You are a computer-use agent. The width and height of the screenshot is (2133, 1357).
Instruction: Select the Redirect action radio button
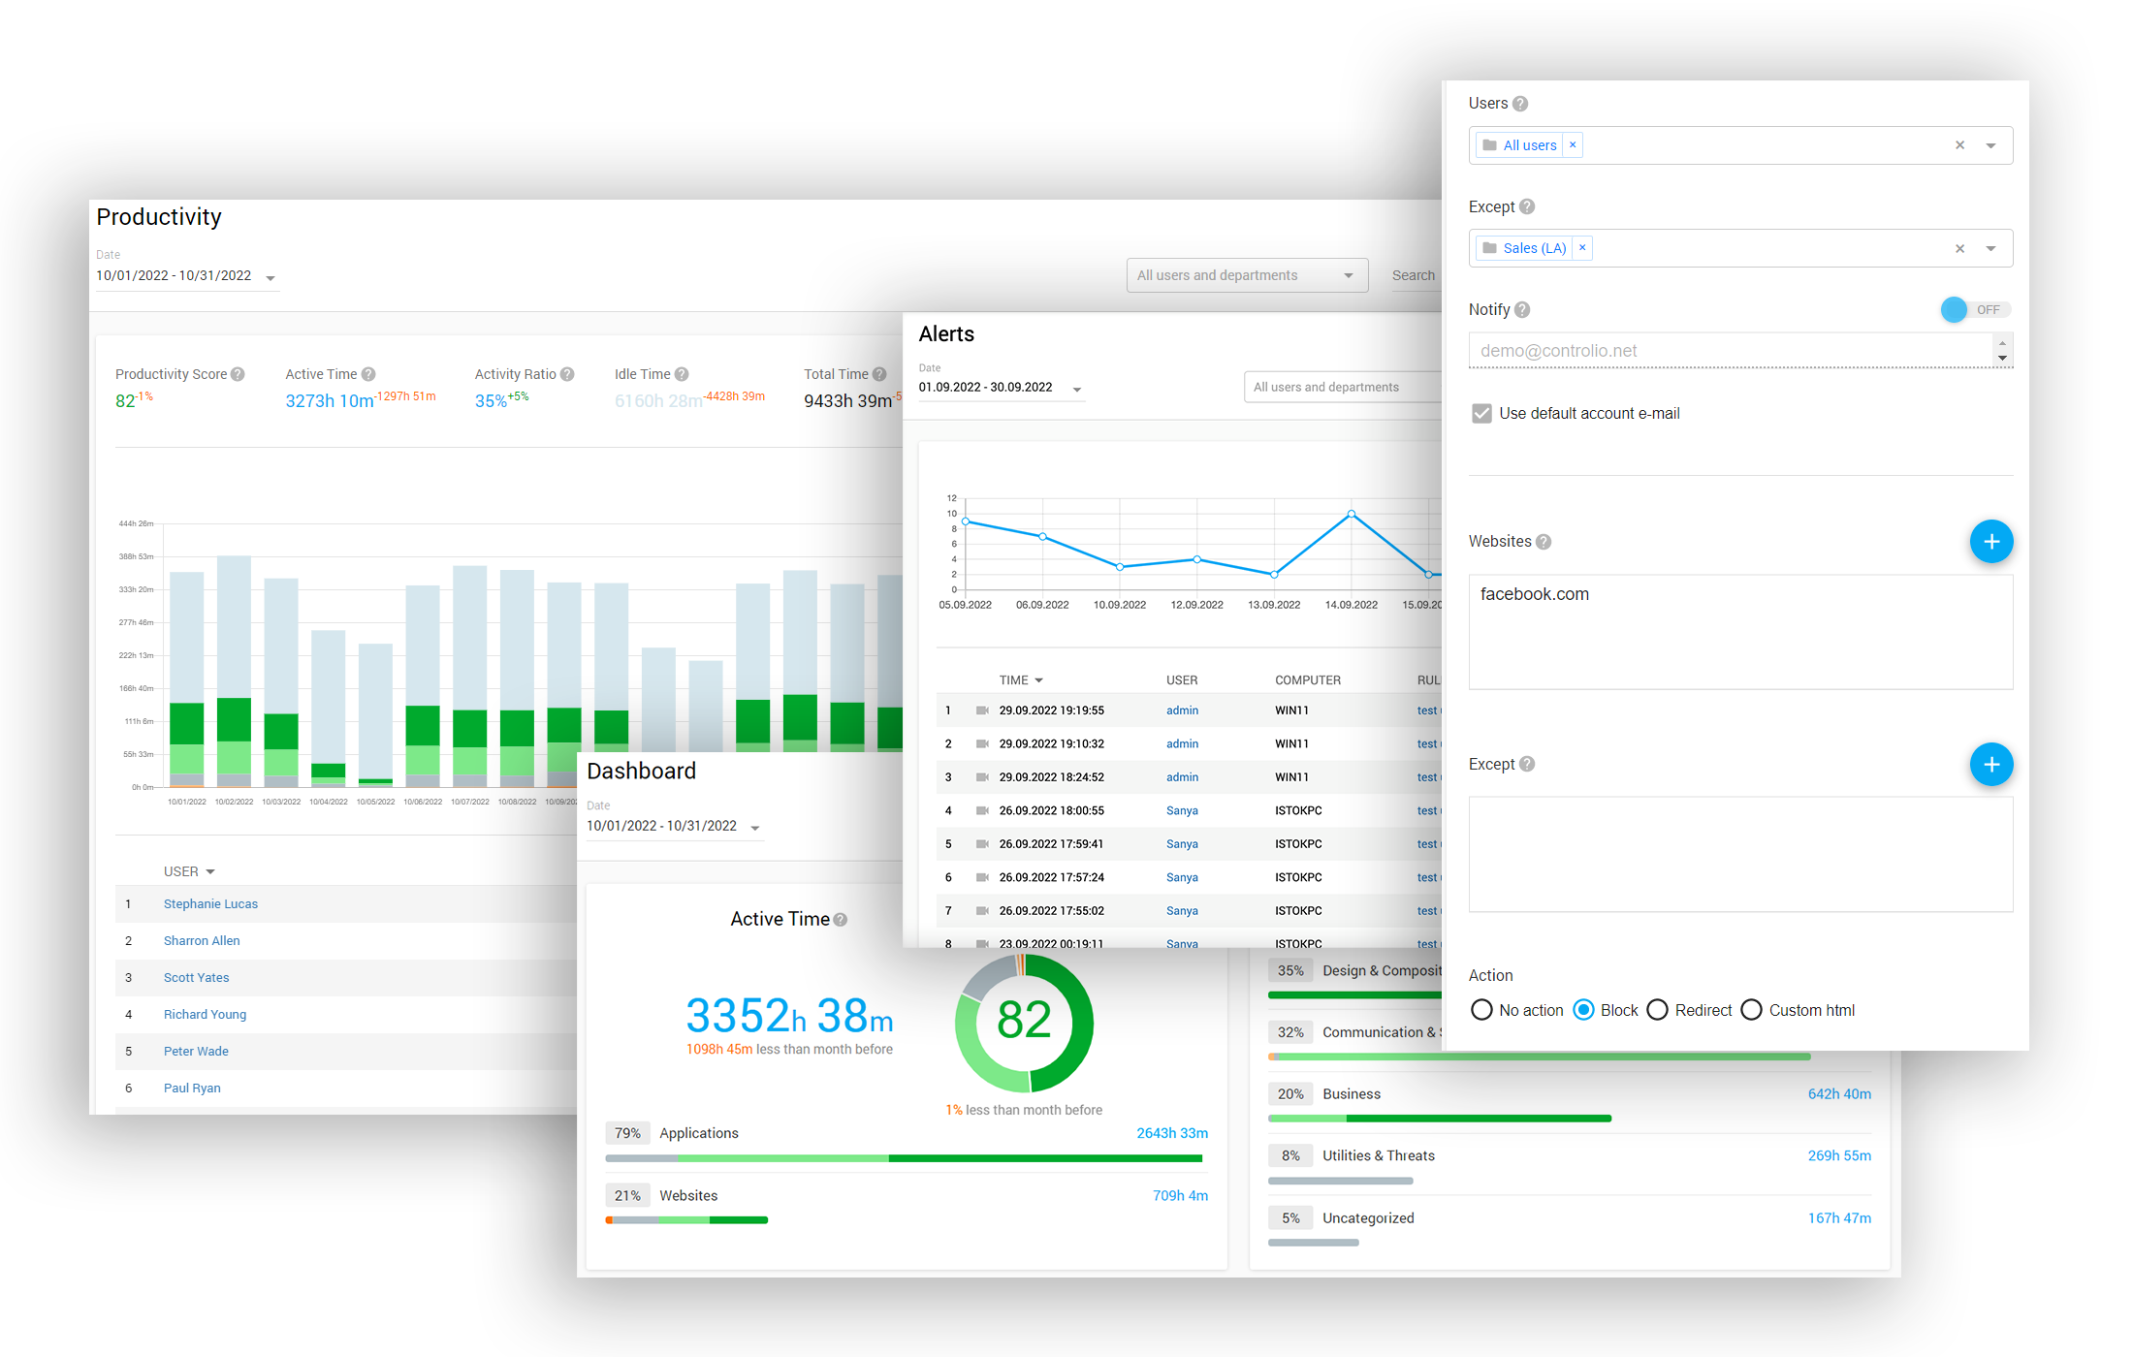point(1658,1010)
